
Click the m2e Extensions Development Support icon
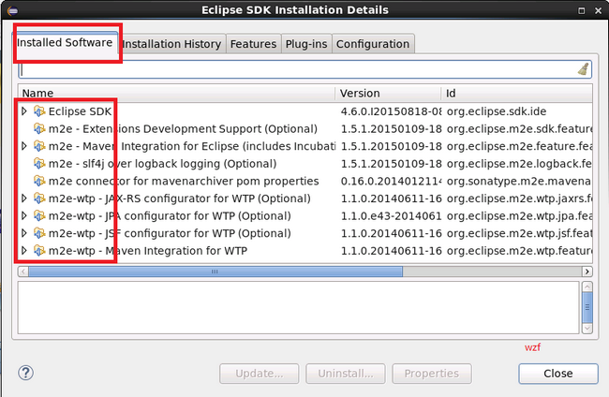coord(39,129)
